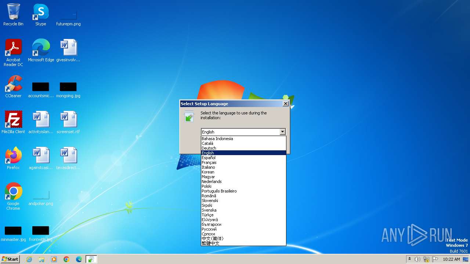Pick Română in the dropdown list
Viewport: 470px width, 264px height.
243,196
